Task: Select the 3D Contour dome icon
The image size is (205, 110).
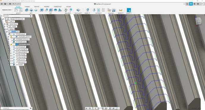Action: tap(55, 10)
